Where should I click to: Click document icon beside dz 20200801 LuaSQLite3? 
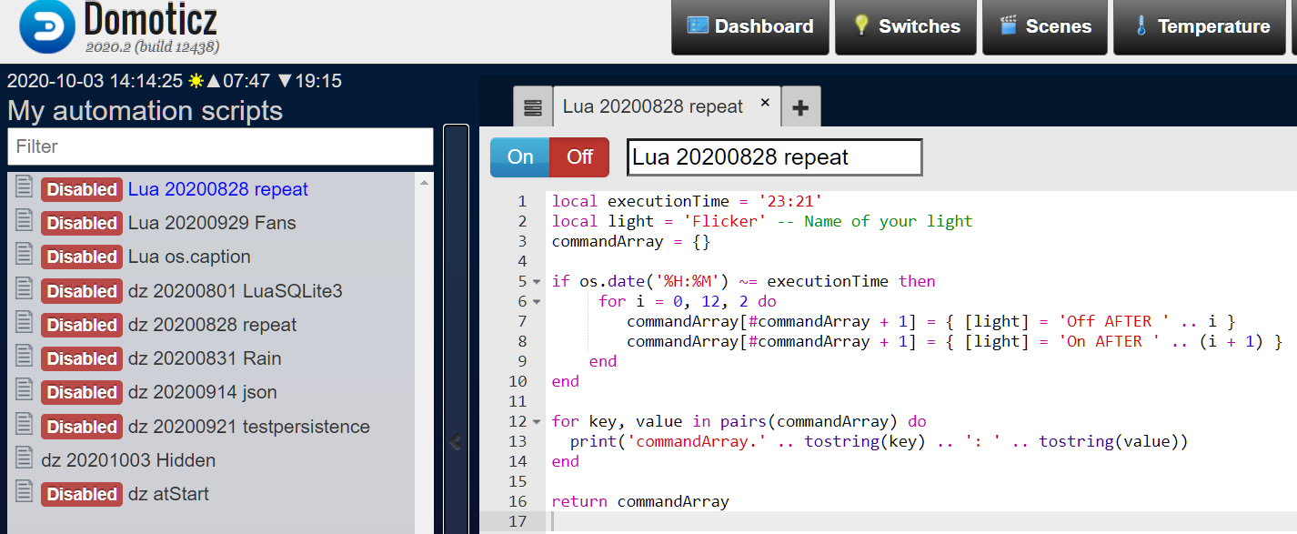tap(25, 290)
